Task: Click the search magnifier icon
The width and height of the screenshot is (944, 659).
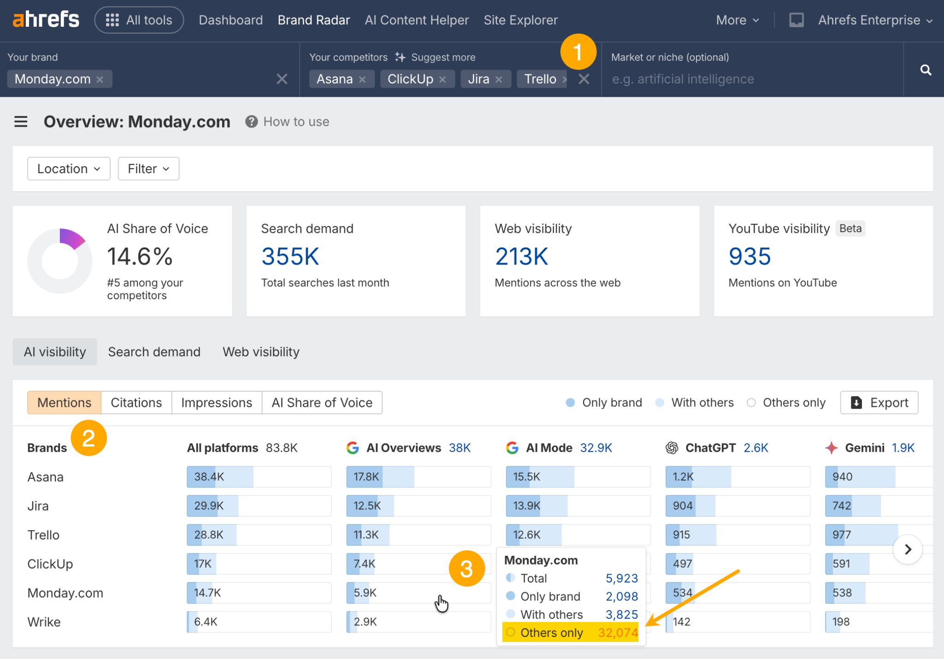Action: pyautogui.click(x=926, y=70)
